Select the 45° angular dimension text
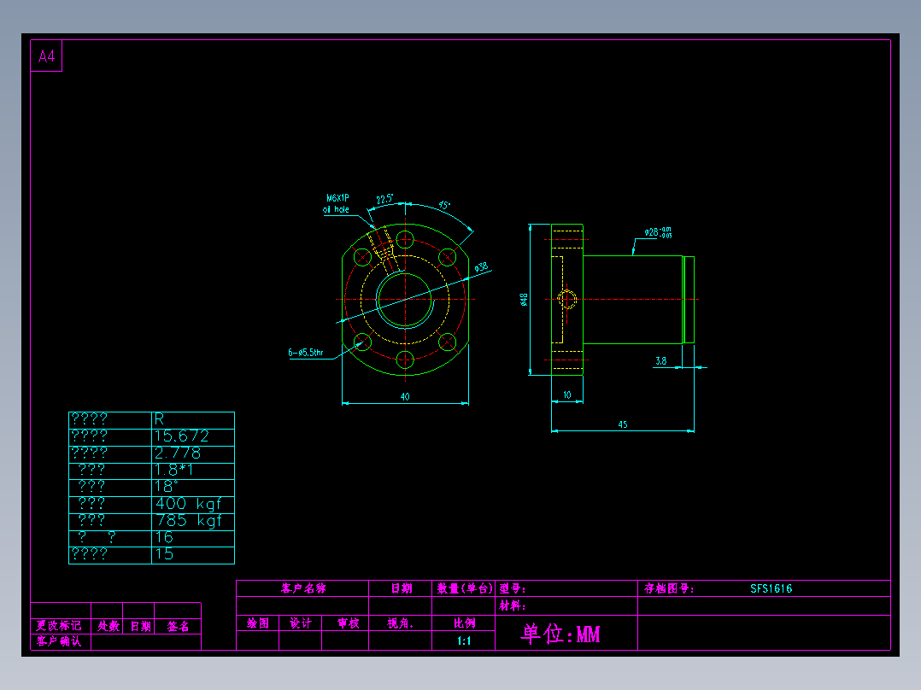921x690 pixels. [x=444, y=205]
